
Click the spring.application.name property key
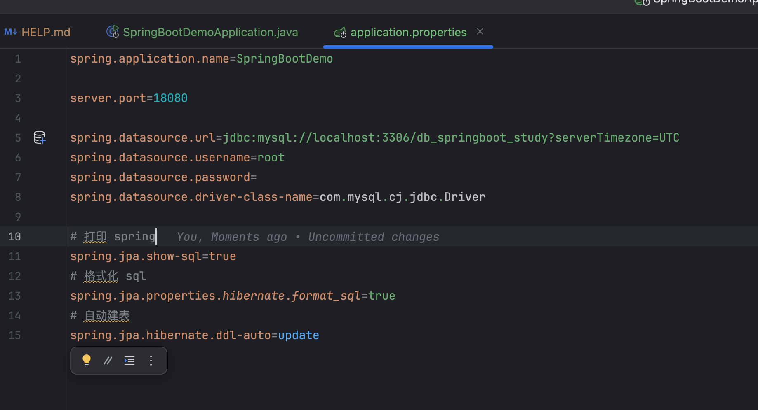150,59
